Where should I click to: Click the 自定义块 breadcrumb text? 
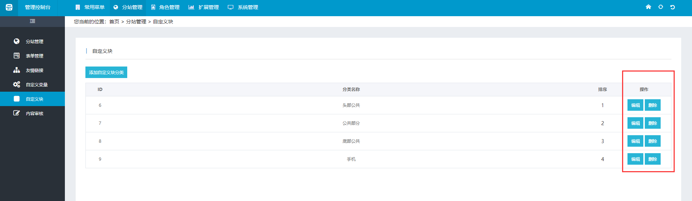pyautogui.click(x=163, y=22)
